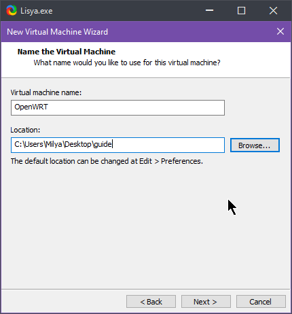Image resolution: width=292 pixels, height=314 pixels.
Task: Click the word Preferences in the hint
Action: click(x=182, y=161)
